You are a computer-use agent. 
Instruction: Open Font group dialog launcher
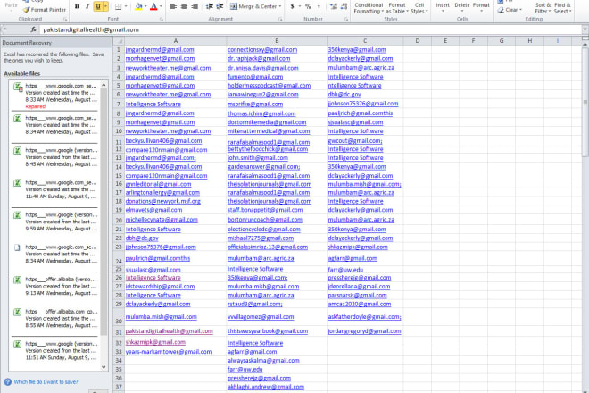[162, 19]
